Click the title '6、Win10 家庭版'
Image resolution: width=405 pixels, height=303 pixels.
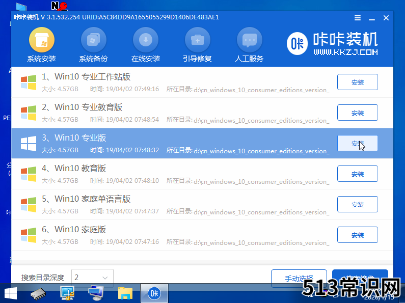tap(74, 229)
